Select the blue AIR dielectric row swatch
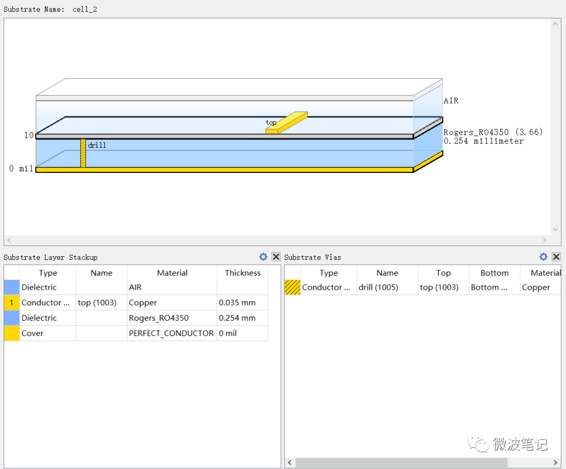Viewport: 566px width, 469px height. pos(12,287)
